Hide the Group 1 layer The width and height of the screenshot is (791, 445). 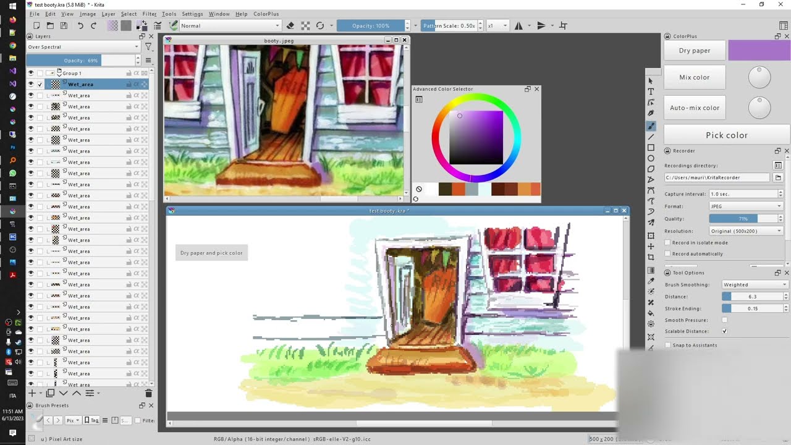click(31, 73)
